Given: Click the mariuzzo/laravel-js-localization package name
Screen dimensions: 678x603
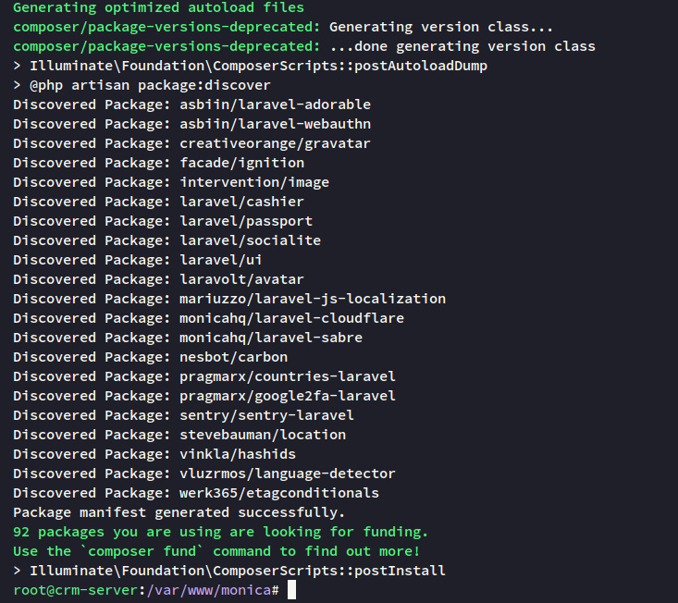Looking at the screenshot, I should 313,299.
